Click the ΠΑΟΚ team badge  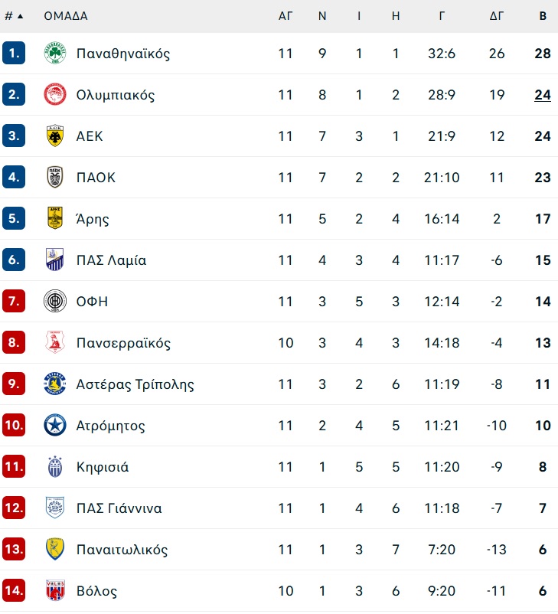click(x=55, y=178)
